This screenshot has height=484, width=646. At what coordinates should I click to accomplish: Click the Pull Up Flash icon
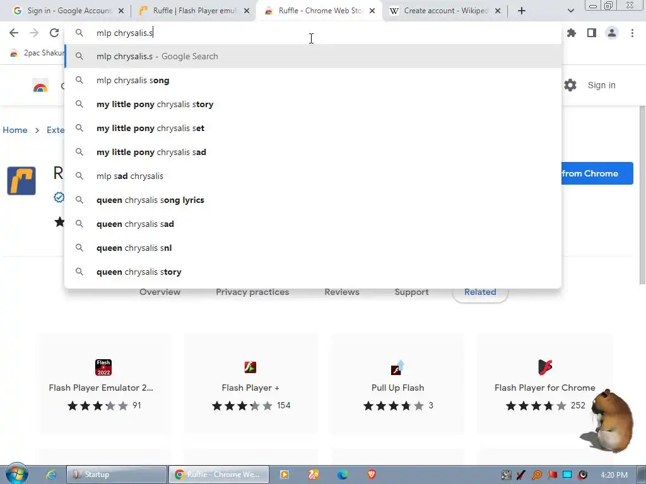click(397, 367)
